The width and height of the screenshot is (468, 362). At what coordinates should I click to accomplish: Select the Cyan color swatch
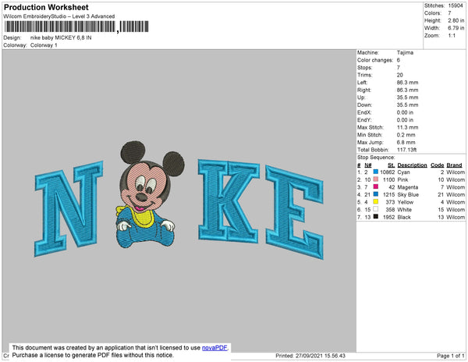pyautogui.click(x=375, y=172)
